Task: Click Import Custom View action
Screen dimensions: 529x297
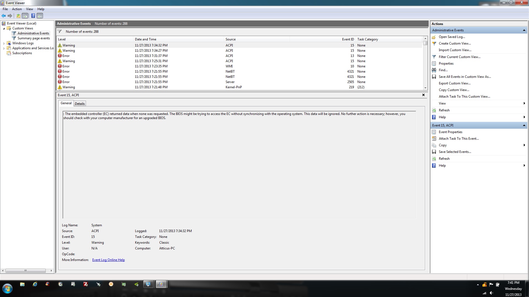Action: click(455, 50)
